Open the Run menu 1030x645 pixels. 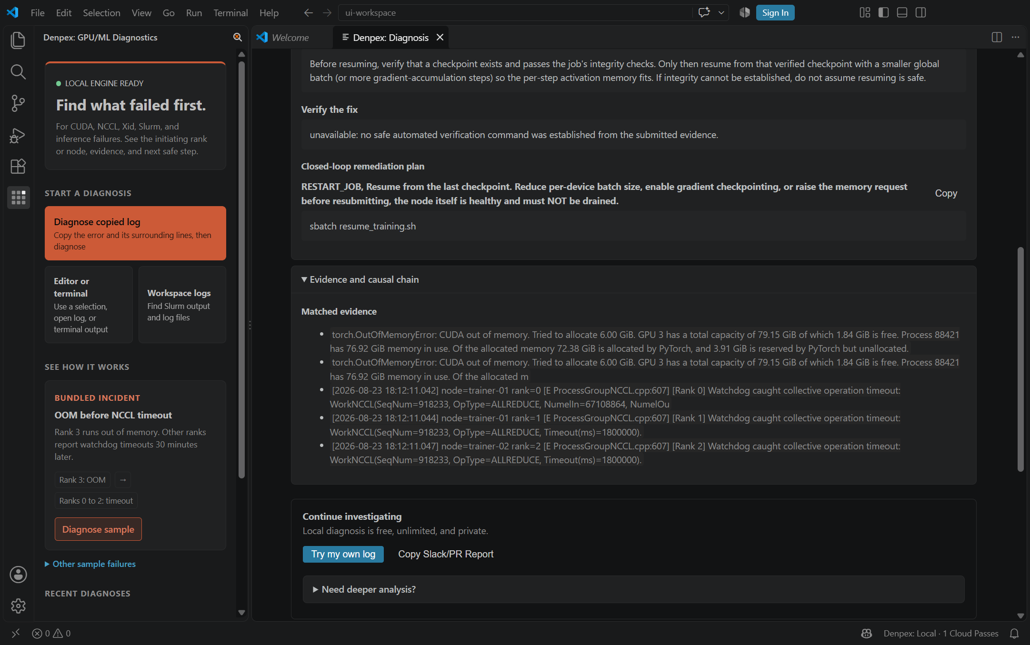click(194, 13)
